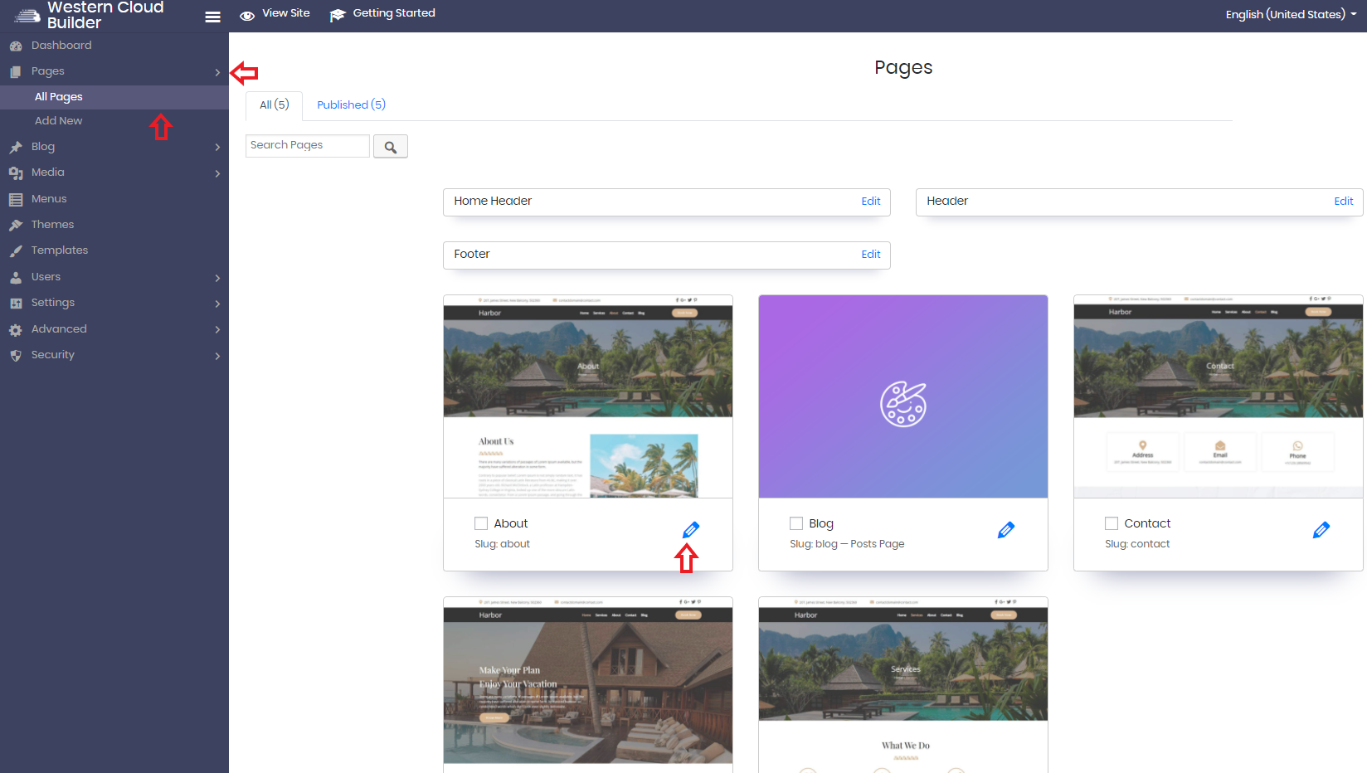Select Add New under Pages
Viewport: 1367px width, 773px height.
point(59,121)
